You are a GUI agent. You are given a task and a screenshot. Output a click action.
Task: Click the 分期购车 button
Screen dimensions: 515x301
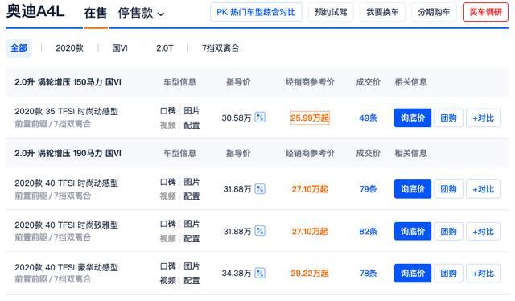pyautogui.click(x=434, y=13)
